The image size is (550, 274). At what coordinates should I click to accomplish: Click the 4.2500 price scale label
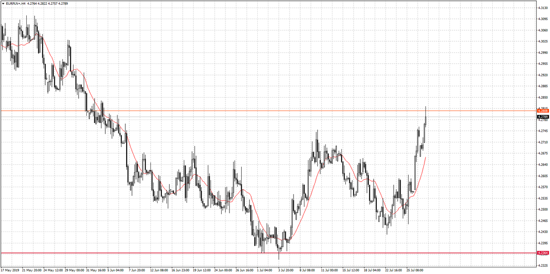coord(543,210)
